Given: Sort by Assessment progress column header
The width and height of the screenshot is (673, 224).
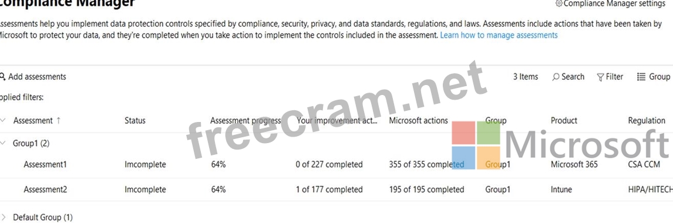Looking at the screenshot, I should 245,121.
